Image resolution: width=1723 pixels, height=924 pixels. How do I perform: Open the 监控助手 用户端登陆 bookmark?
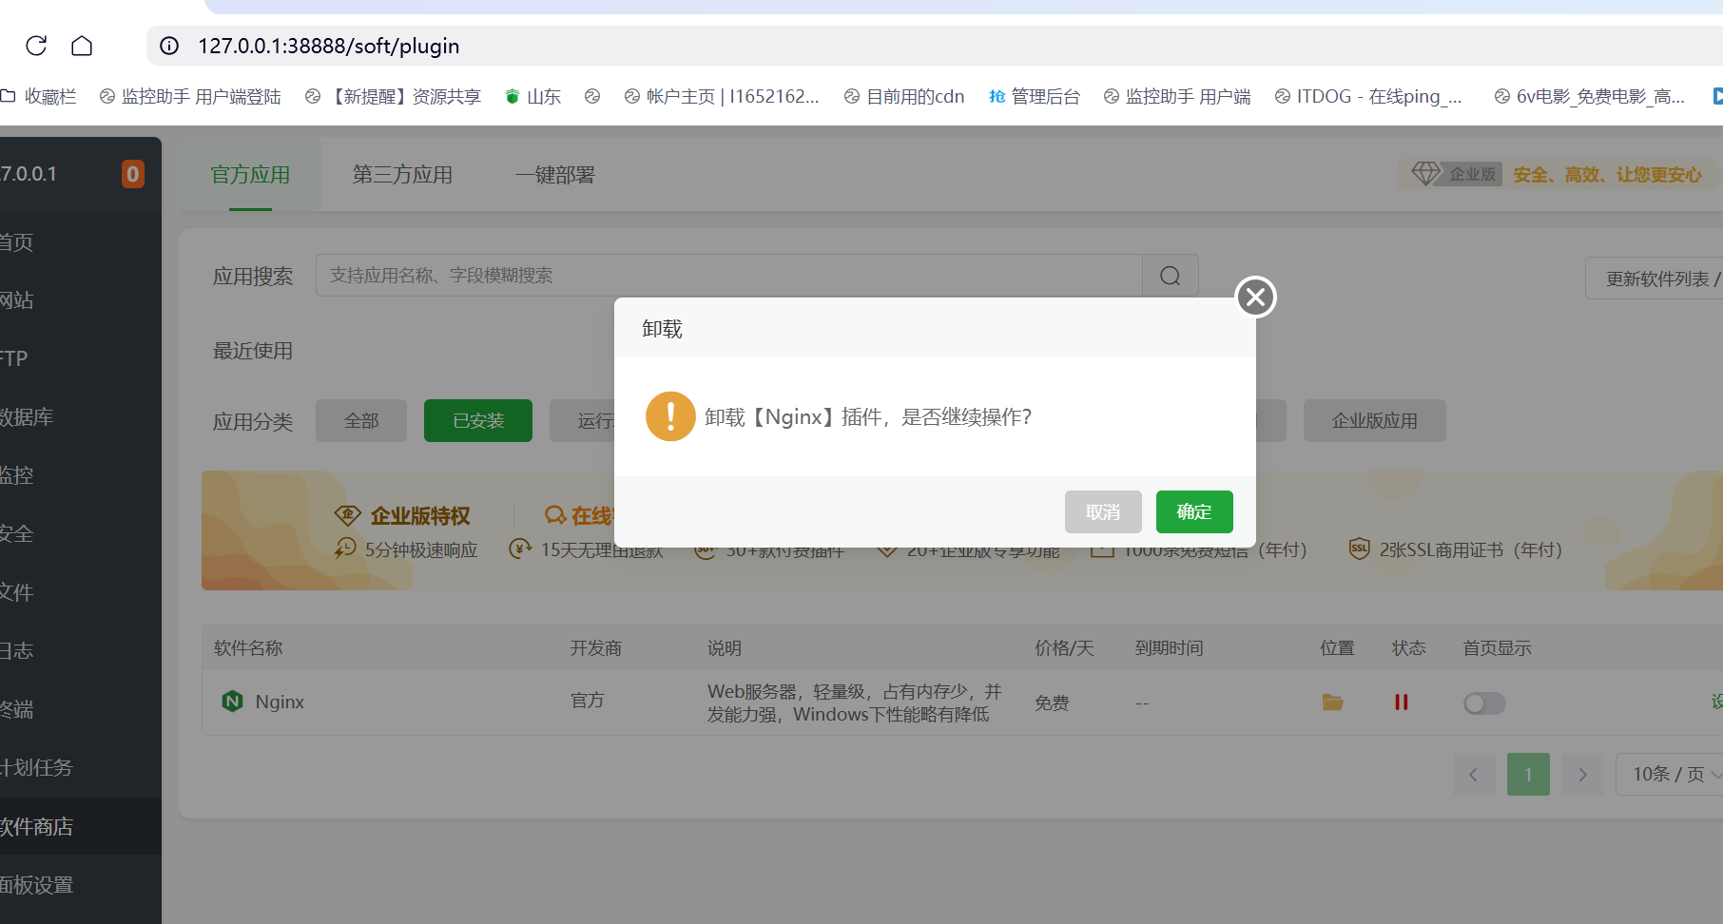point(190,96)
